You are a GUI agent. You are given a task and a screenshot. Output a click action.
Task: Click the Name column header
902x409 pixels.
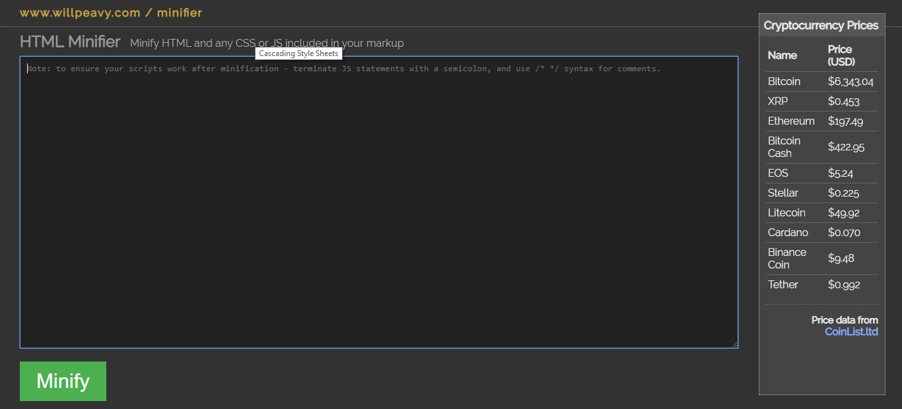coord(782,55)
